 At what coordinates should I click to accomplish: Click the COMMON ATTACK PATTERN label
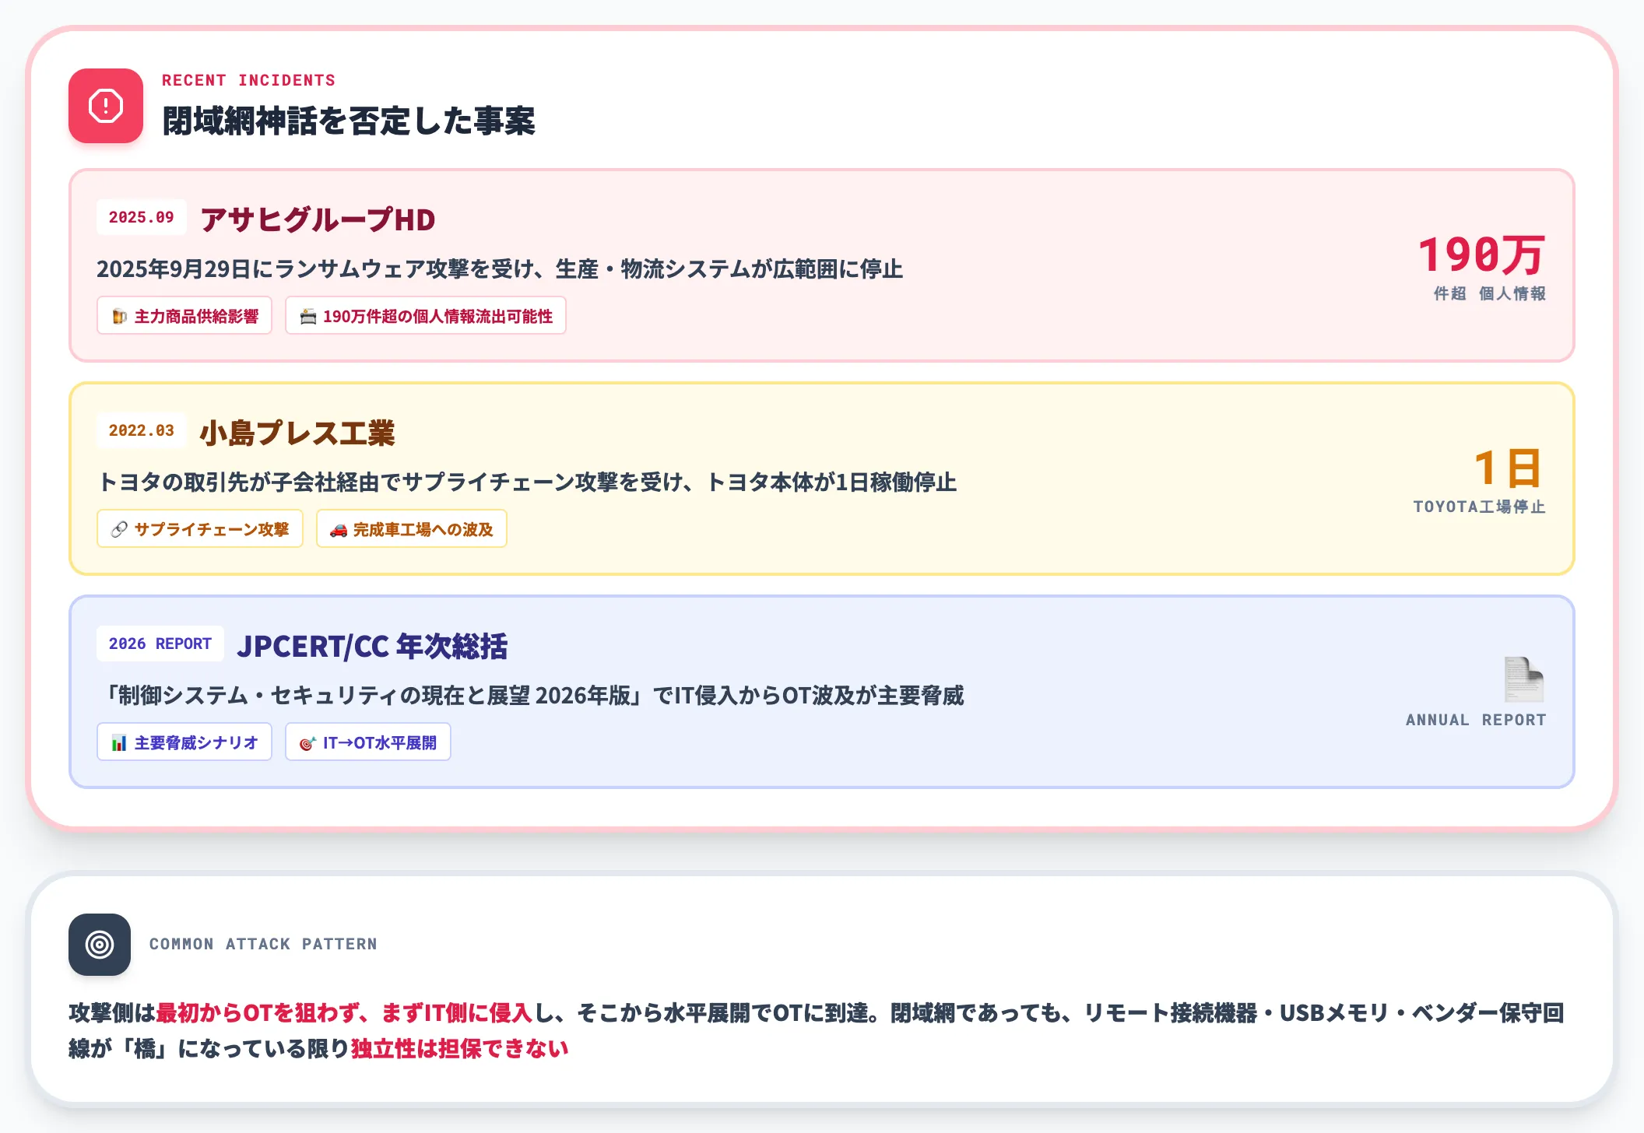[x=263, y=944]
